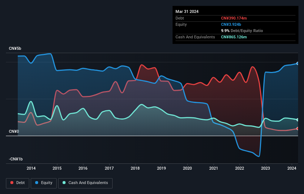Click the red dot in the Debt legend
This screenshot has width=304, height=194.
tap(12, 183)
